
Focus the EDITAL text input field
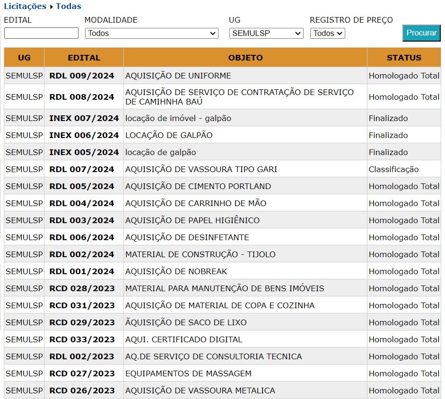(41, 33)
